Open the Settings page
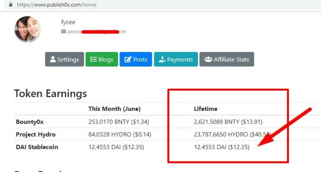This screenshot has height=172, width=321. (65, 59)
